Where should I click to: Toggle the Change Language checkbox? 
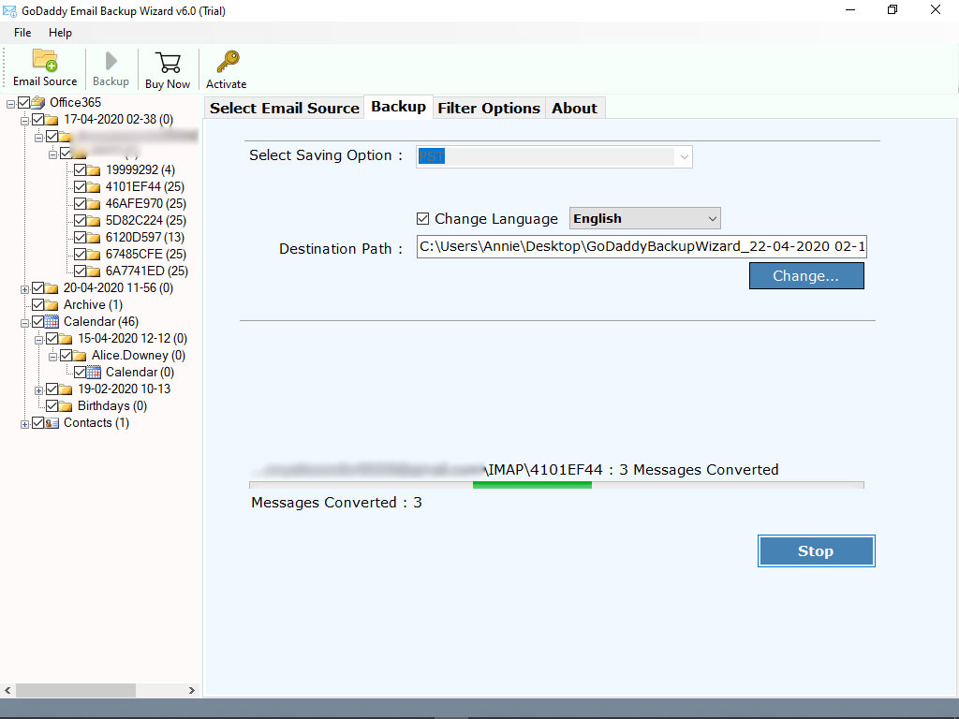[425, 218]
